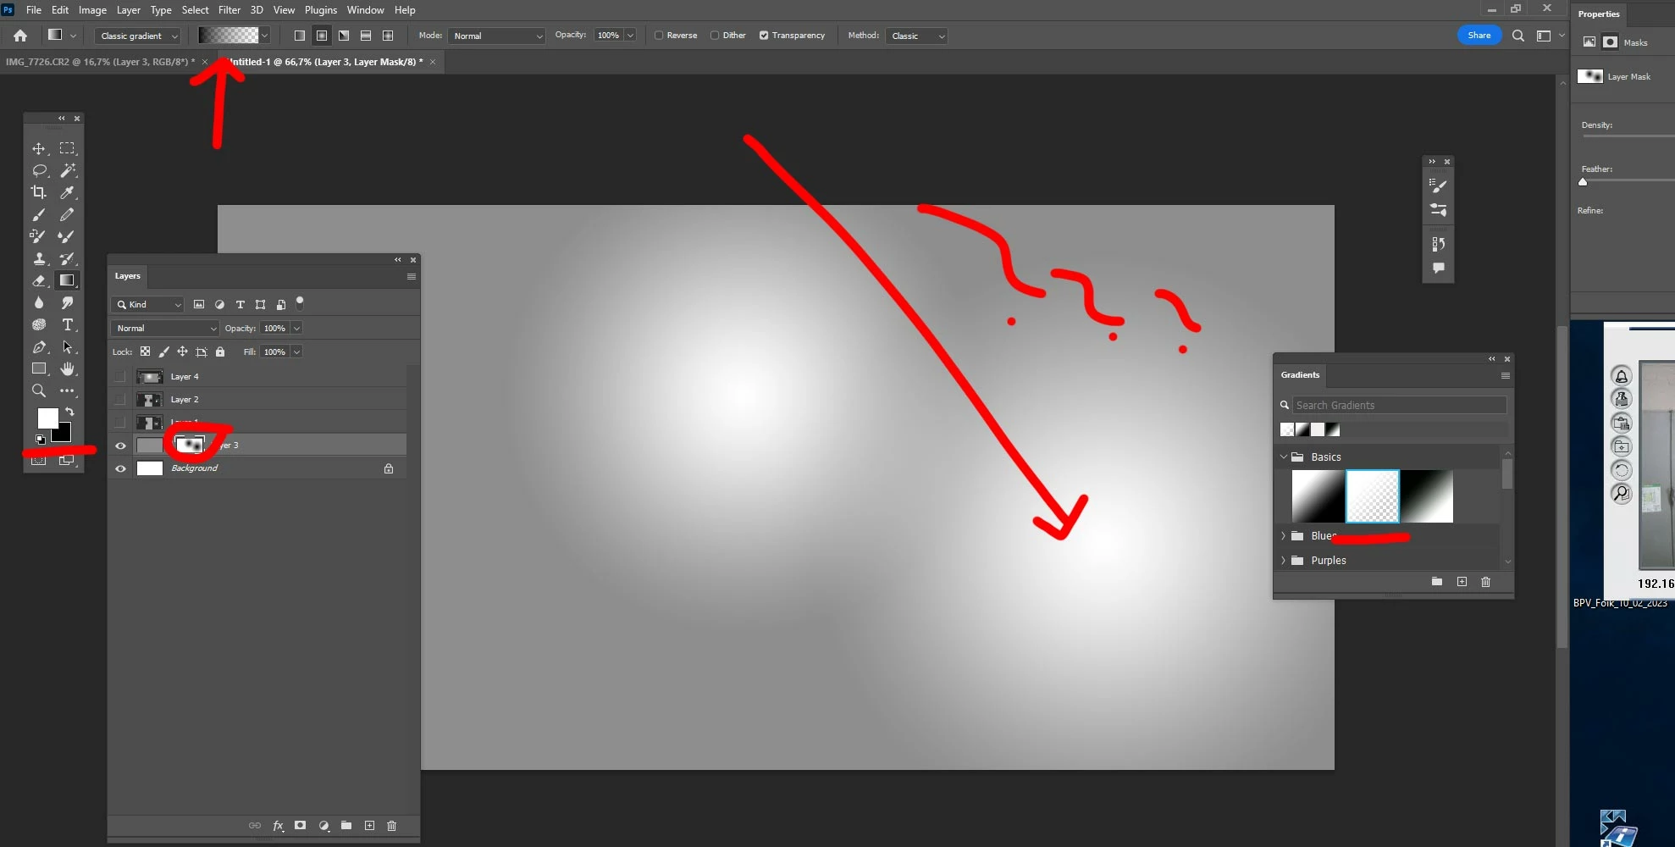
Task: Open the Search icon in options bar
Action: [1518, 36]
